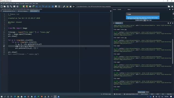Image resolution: width=174 pixels, height=98 pixels.
Task: Save the current file with floppy icon
Action: click(x=8, y=7)
